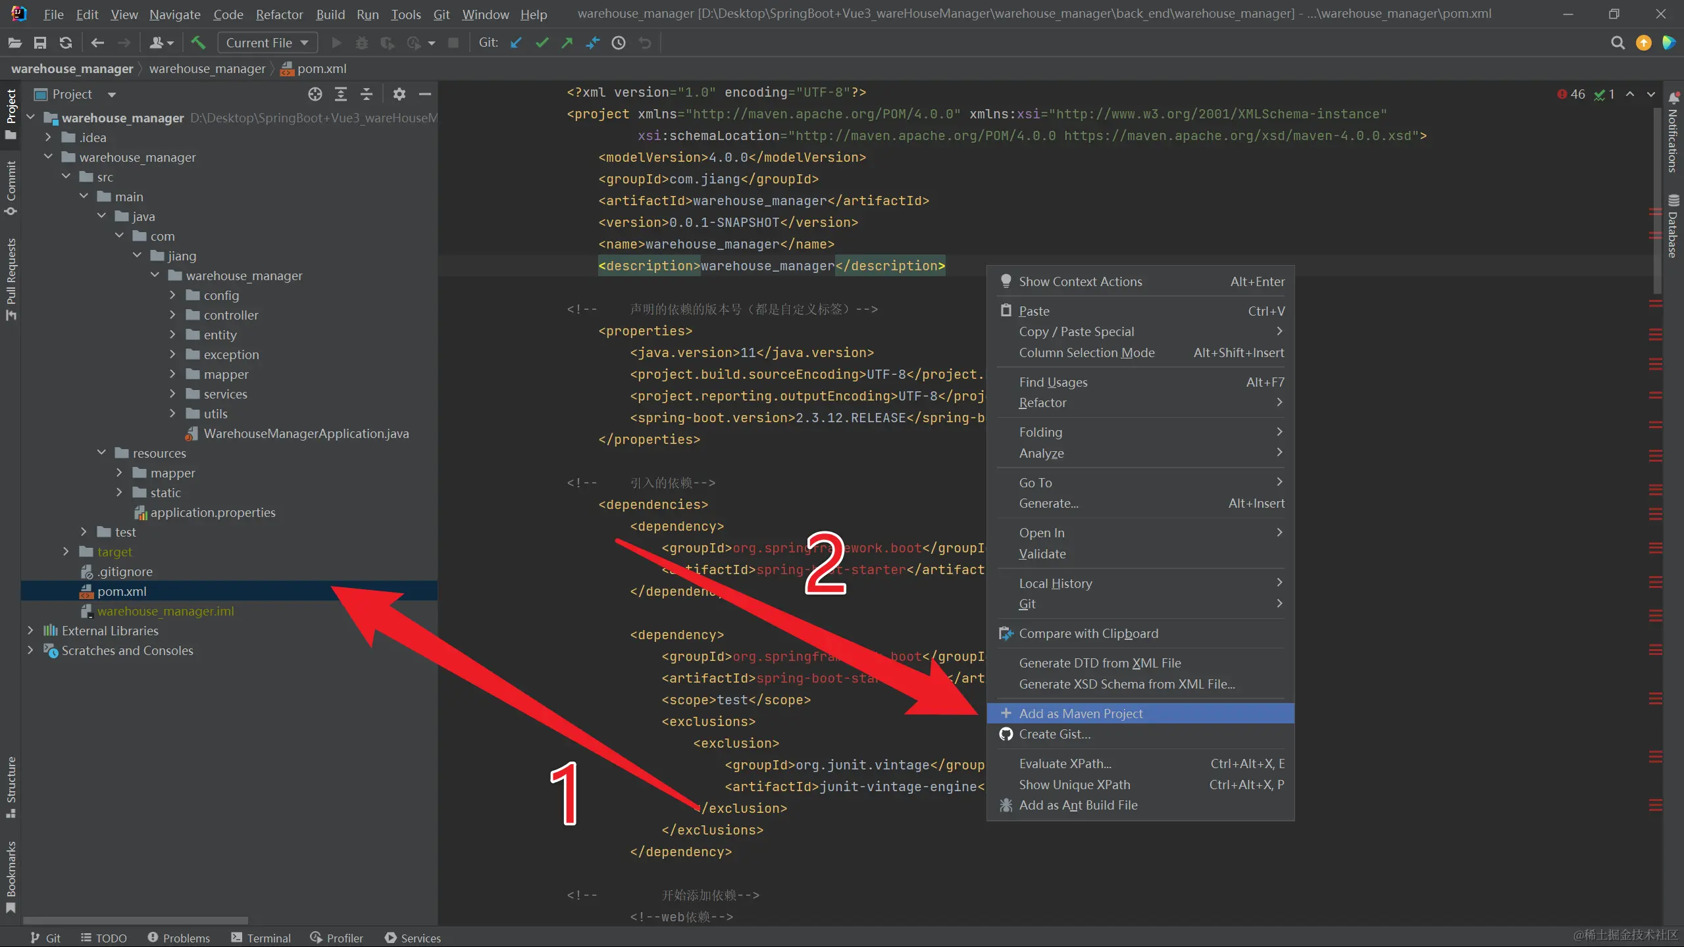Collapse the resources folder
This screenshot has width=1684, height=947.
coord(101,453)
